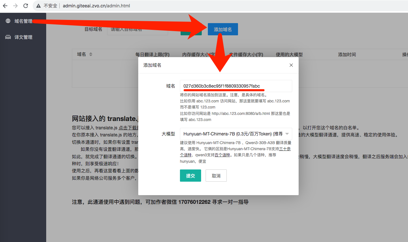Click the blue 添加域名 button
This screenshot has width=408, height=242.
pos(223,29)
